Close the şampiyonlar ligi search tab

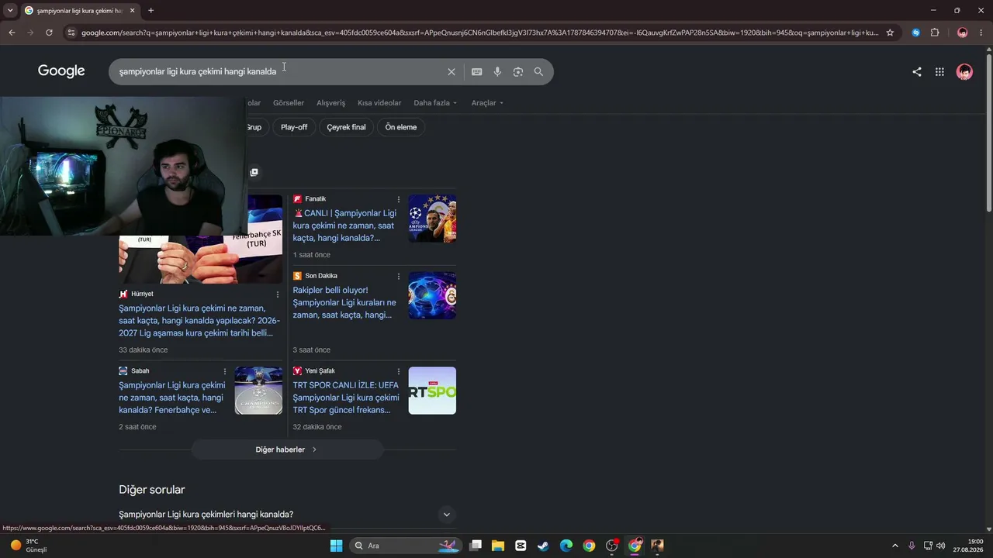(132, 11)
